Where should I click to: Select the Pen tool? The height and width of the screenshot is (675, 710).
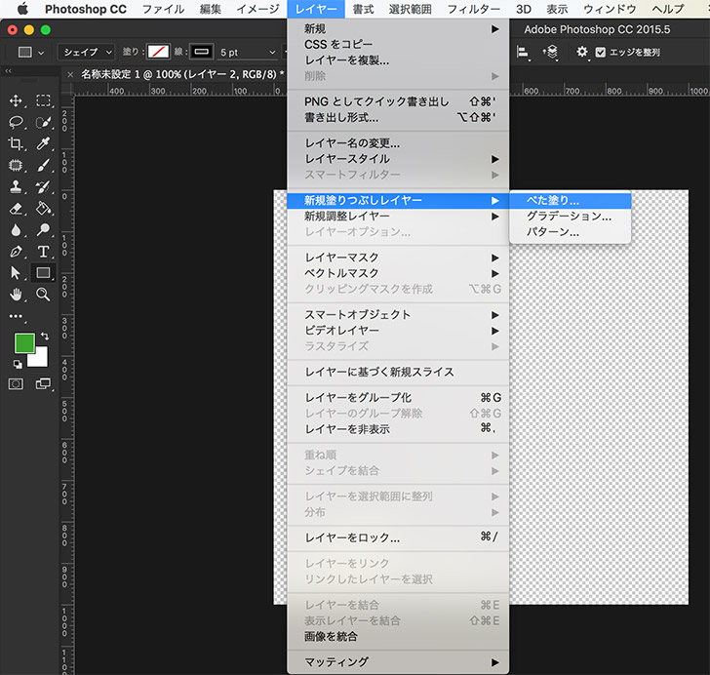click(x=16, y=252)
